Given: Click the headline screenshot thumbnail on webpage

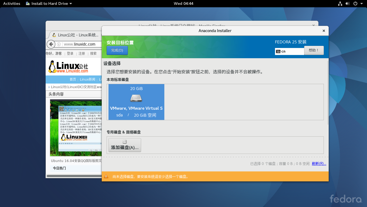Looking at the screenshot, I should pos(76,128).
